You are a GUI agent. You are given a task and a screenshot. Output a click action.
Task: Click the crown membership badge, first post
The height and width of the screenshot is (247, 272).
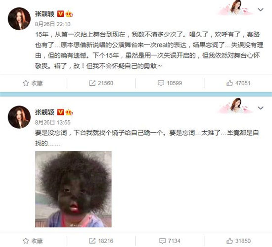coord(69,14)
